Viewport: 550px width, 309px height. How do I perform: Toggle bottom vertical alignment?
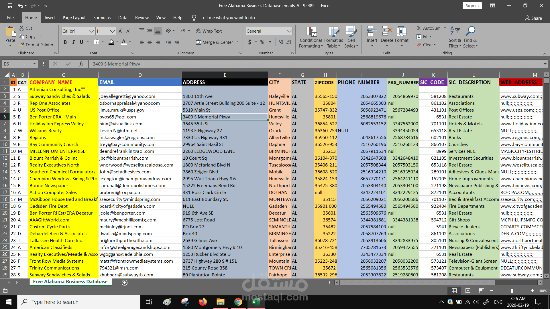(158, 31)
